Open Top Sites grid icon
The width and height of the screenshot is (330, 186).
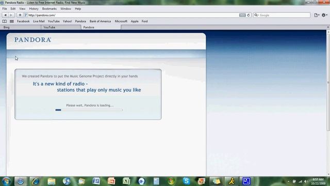pos(12,21)
